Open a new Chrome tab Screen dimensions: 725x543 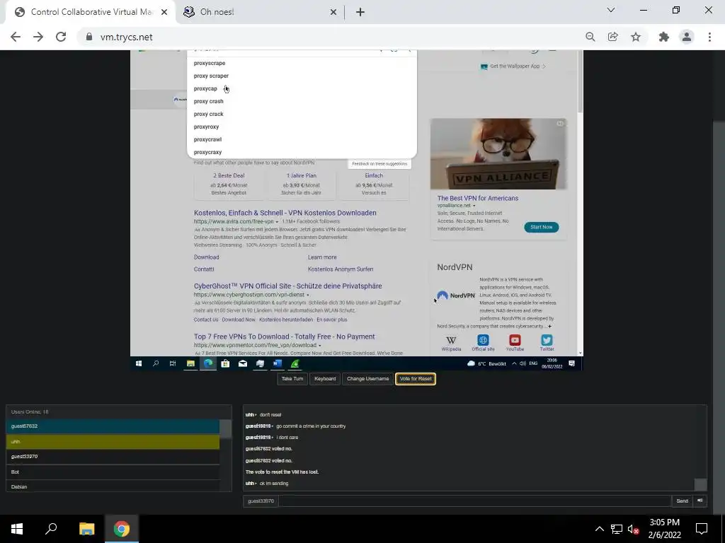tap(360, 12)
